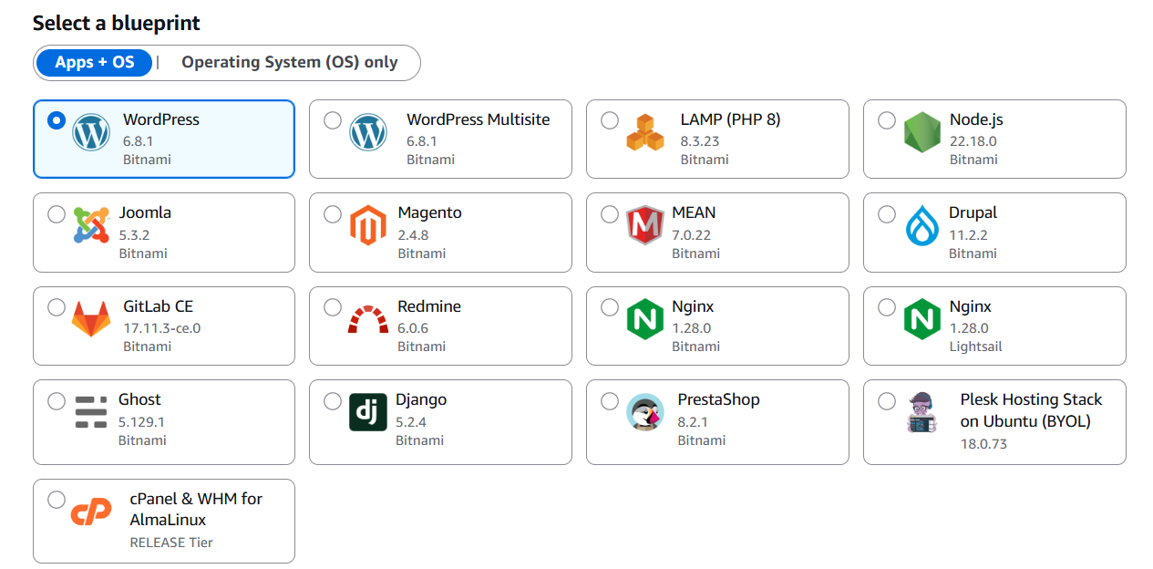Select the WordPress Multisite radio button
Viewport: 1153px width, 569px height.
[x=333, y=120]
